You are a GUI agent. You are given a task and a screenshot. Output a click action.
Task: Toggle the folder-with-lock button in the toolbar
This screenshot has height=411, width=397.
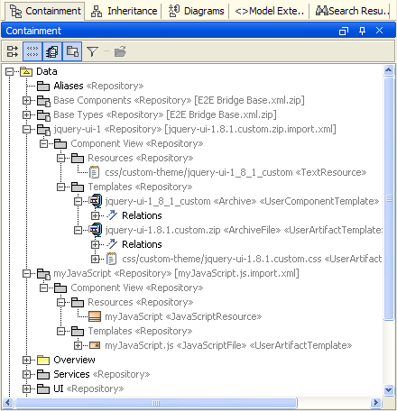(72, 51)
